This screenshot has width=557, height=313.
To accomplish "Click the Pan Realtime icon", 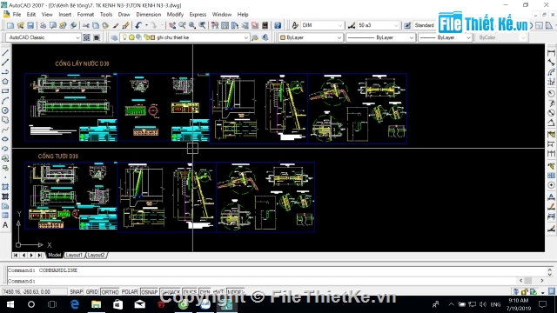I will pos(172,25).
